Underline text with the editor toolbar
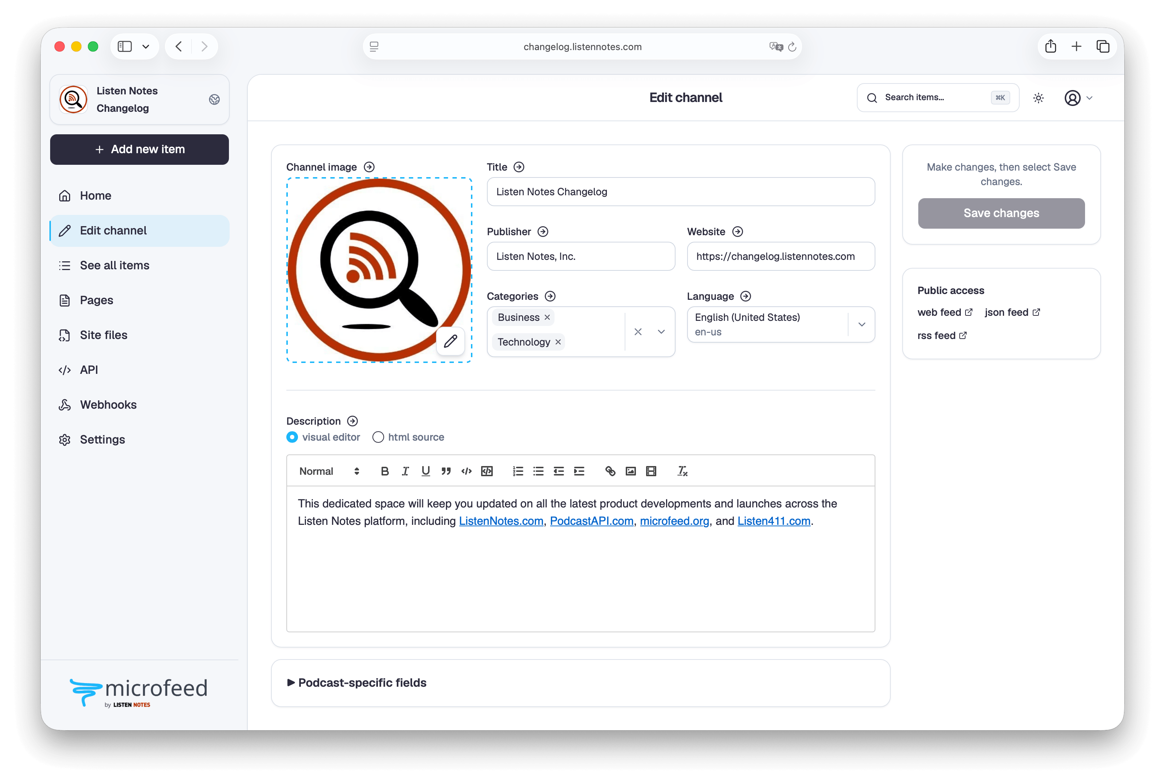 tap(426, 471)
